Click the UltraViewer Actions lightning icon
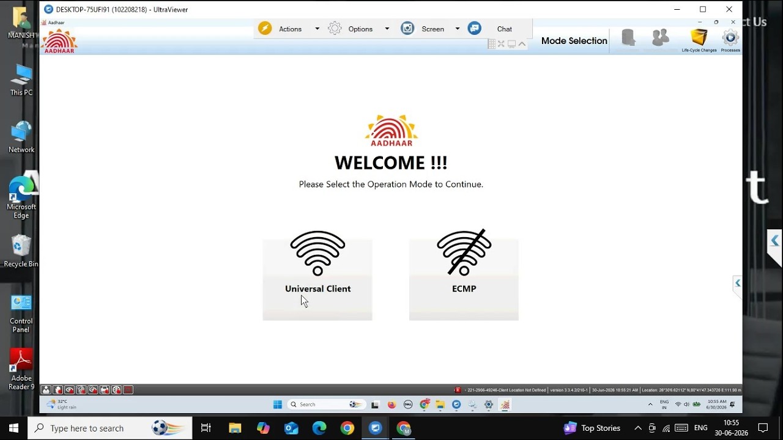783x440 pixels. [x=265, y=29]
